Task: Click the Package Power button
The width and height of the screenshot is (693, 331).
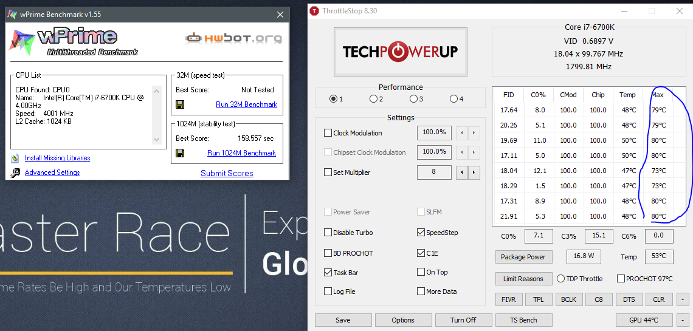Action: click(x=523, y=257)
